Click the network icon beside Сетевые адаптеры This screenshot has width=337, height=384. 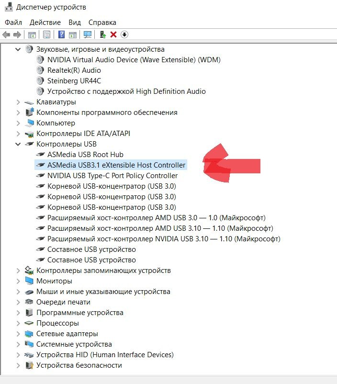[x=29, y=334]
